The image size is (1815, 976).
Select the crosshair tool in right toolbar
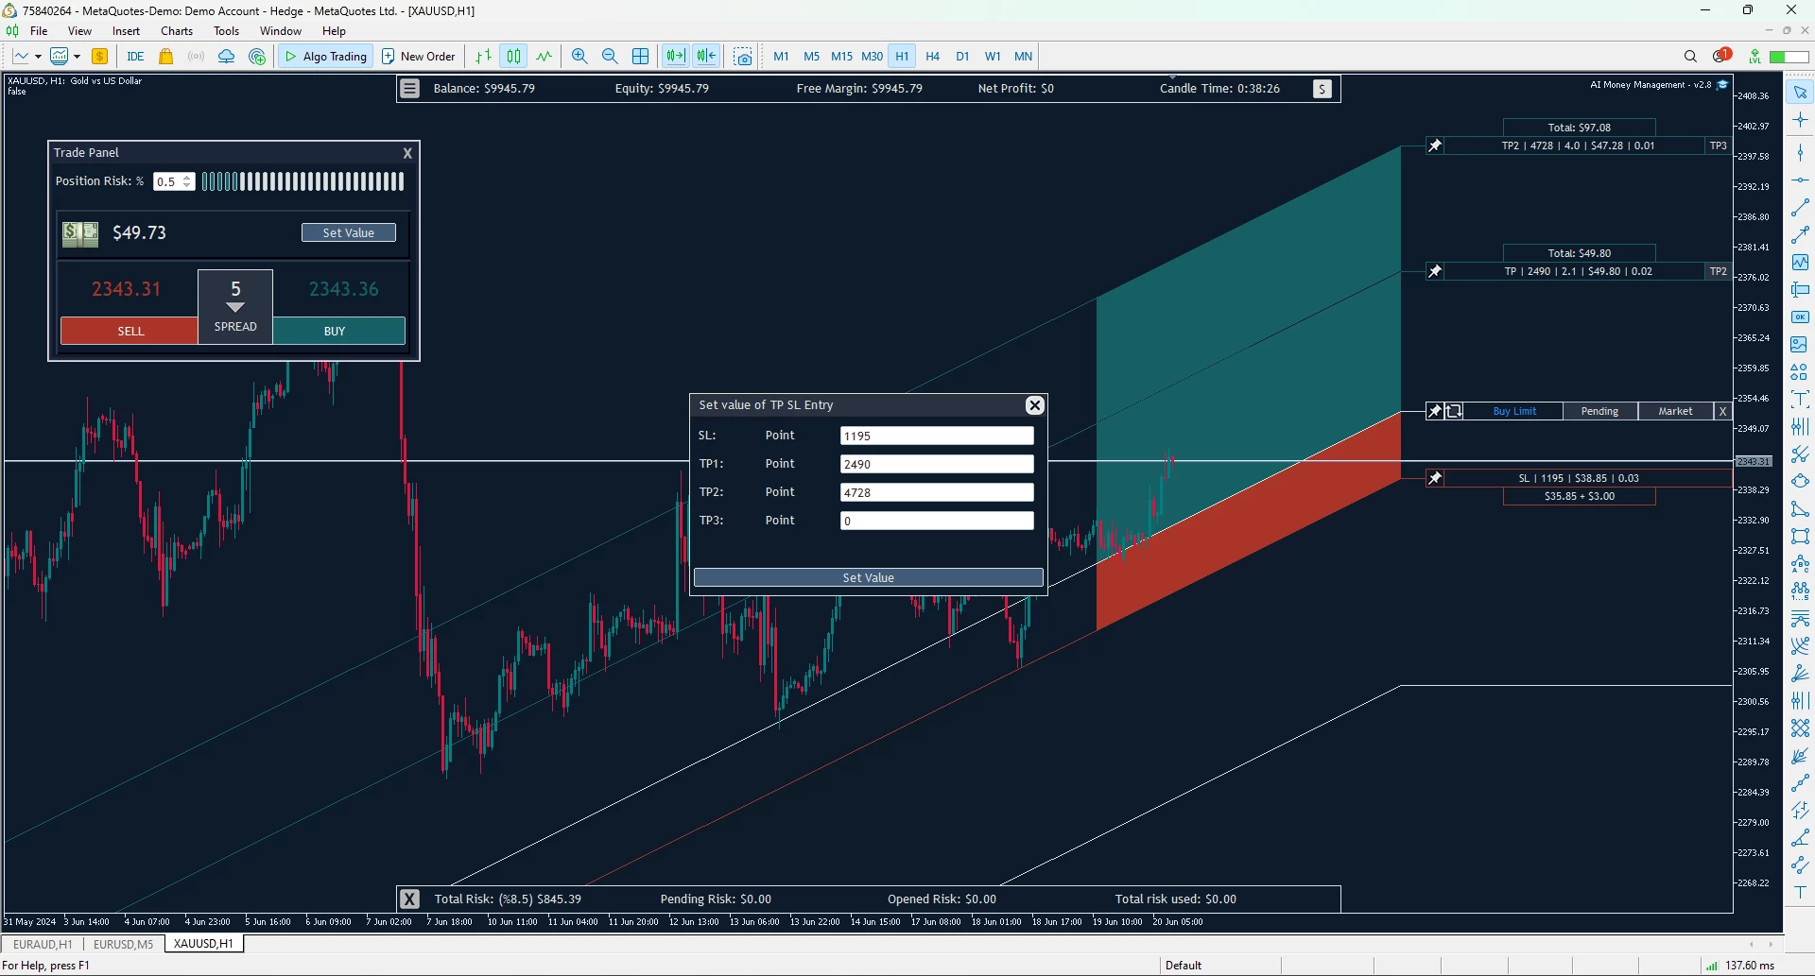pyautogui.click(x=1800, y=121)
